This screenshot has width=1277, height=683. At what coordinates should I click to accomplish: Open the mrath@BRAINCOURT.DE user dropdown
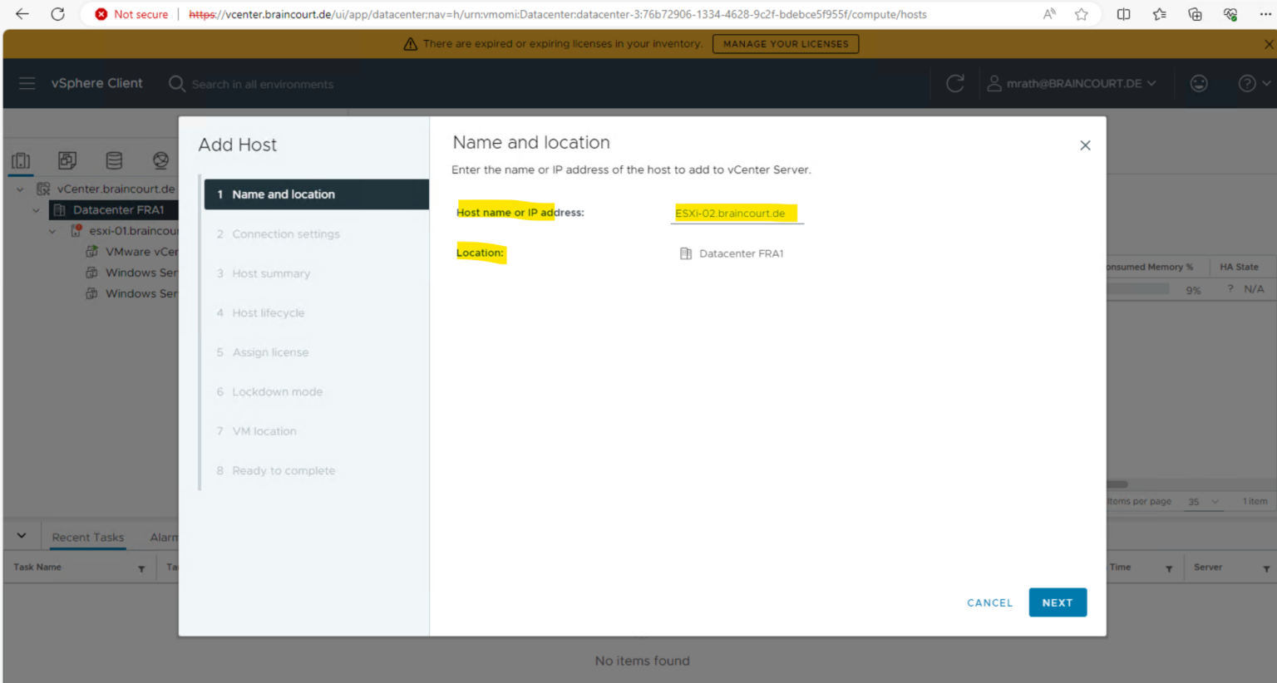click(1072, 83)
